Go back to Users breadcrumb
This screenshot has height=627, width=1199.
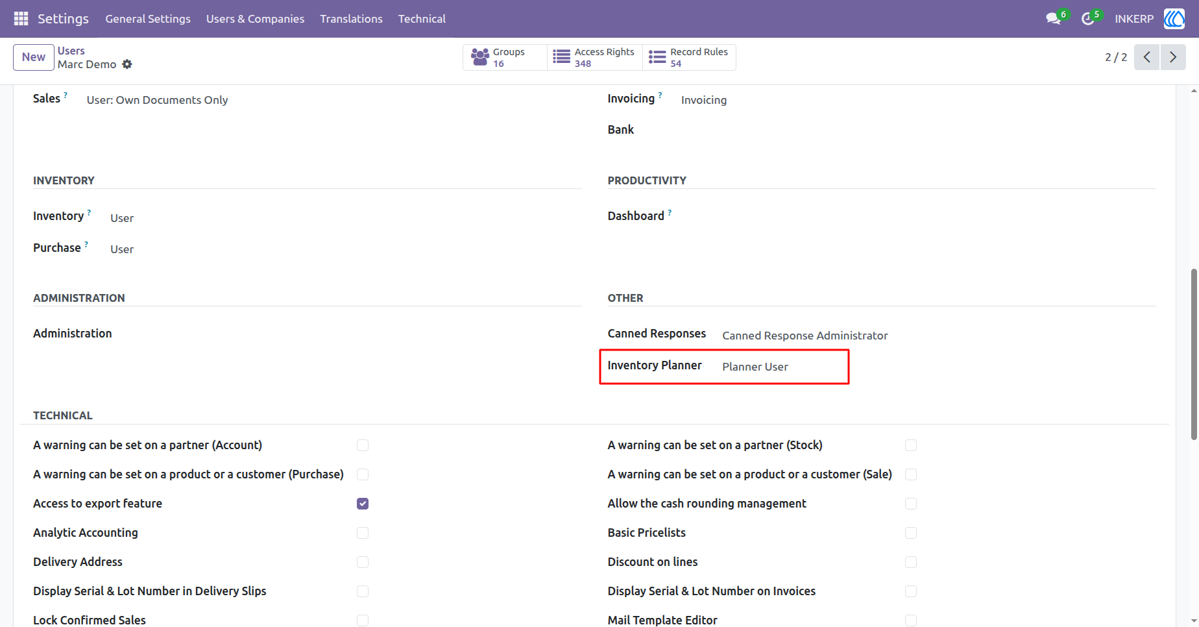pyautogui.click(x=71, y=51)
